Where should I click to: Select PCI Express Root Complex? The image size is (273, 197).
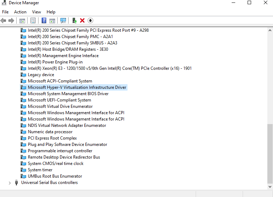(52, 138)
